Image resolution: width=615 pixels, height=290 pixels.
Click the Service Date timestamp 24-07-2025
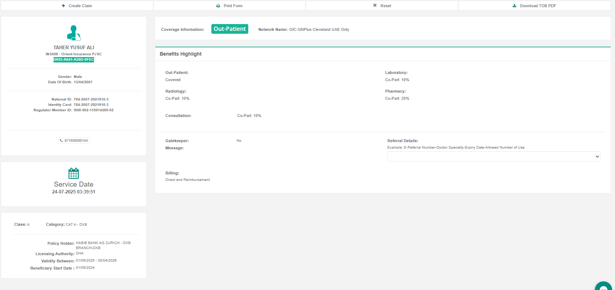74,192
